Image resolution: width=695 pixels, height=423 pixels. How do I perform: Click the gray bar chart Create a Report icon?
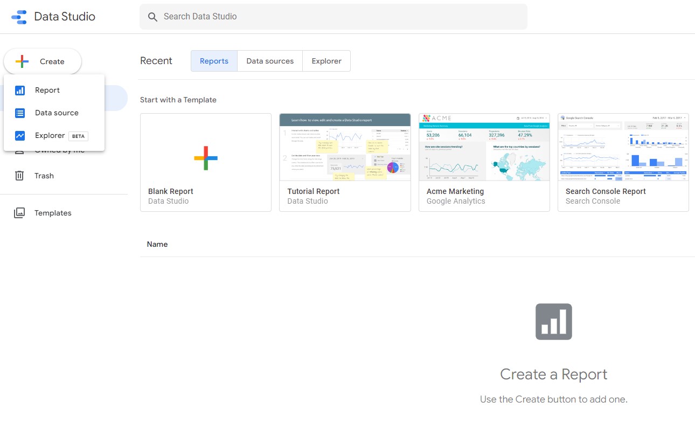(554, 322)
